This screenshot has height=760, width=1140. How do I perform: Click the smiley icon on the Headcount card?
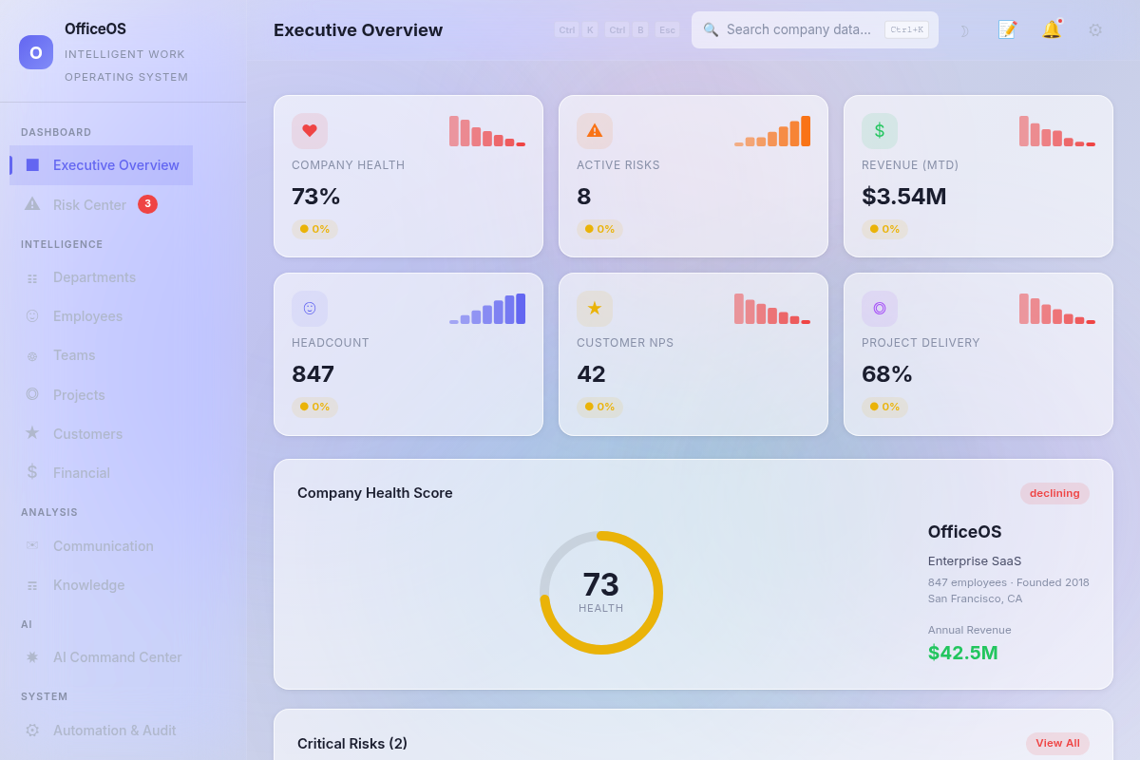310,309
